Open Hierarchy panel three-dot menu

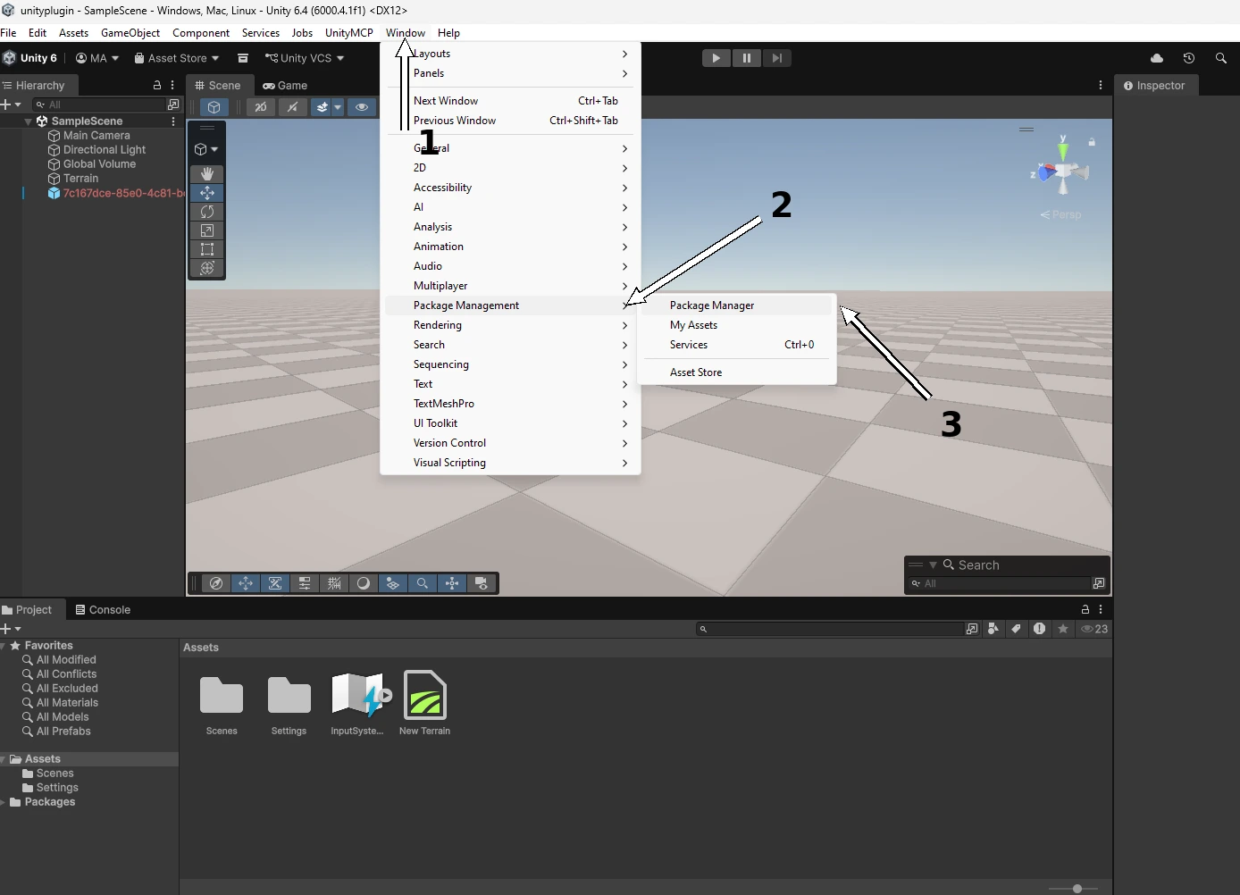click(x=172, y=85)
